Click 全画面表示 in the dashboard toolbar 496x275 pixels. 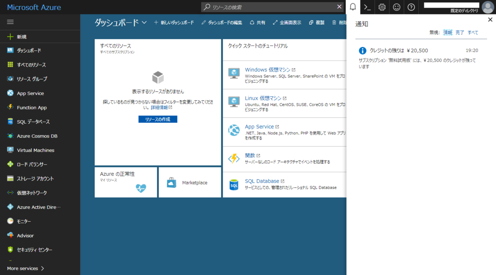pos(287,22)
